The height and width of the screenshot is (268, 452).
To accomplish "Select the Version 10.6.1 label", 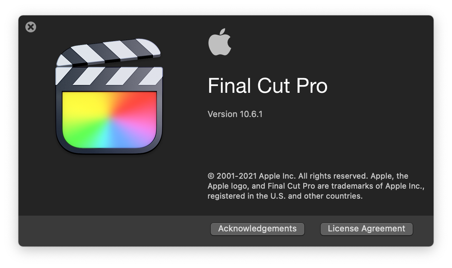I will pyautogui.click(x=235, y=114).
